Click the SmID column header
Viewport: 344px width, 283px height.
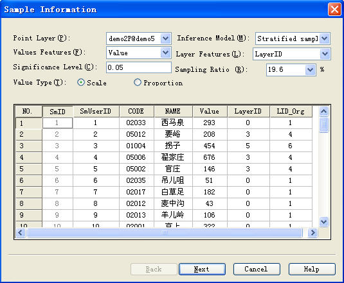click(57, 112)
